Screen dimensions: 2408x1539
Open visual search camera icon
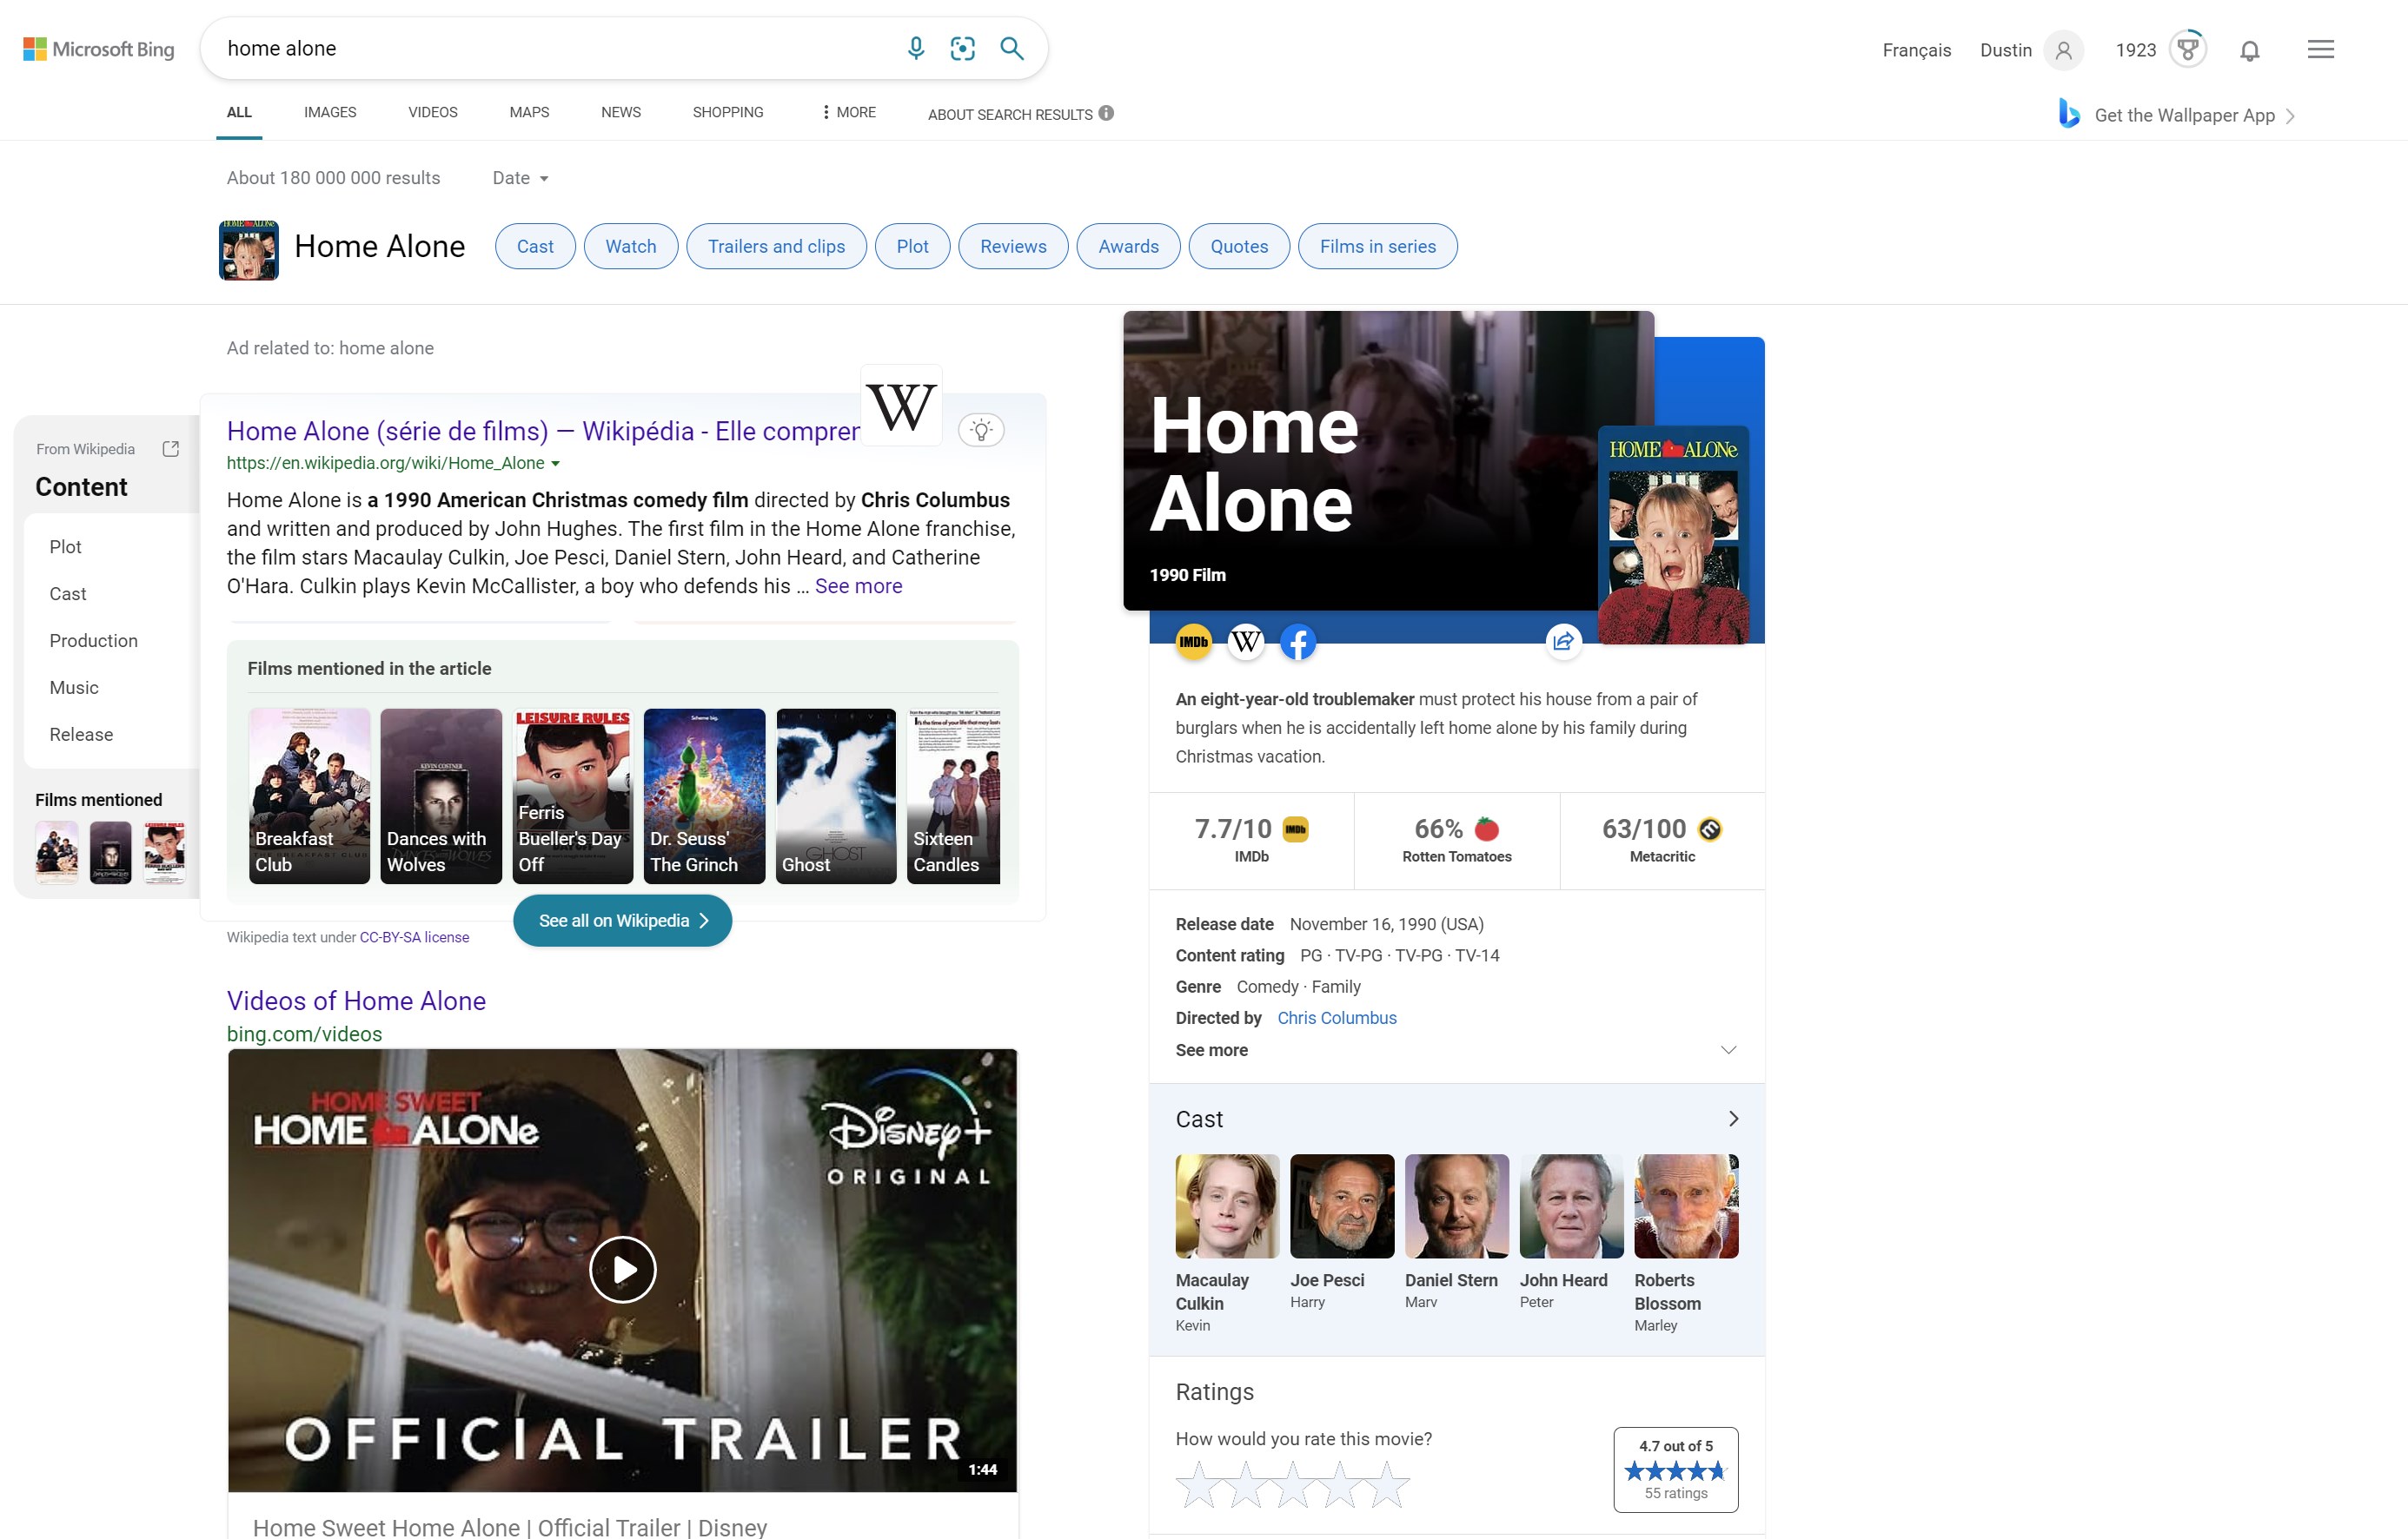tap(962, 48)
